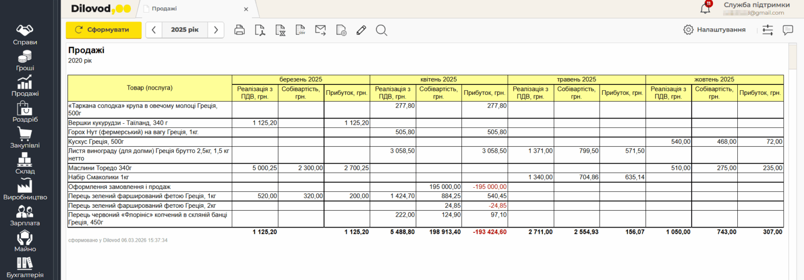This screenshot has height=280, width=804.
Task: Open the pencil edit tool
Action: pyautogui.click(x=361, y=30)
